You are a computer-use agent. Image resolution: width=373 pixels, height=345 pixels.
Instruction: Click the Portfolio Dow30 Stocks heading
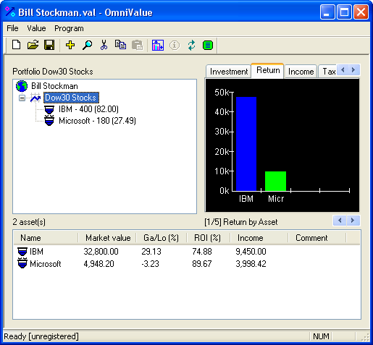pos(53,72)
